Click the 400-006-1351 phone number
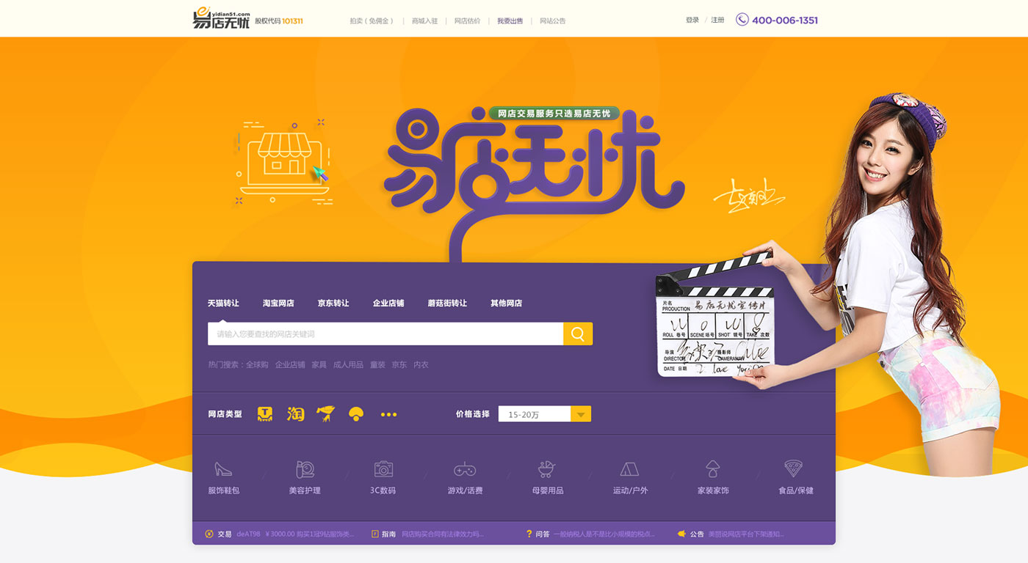The width and height of the screenshot is (1028, 563). pyautogui.click(x=785, y=21)
